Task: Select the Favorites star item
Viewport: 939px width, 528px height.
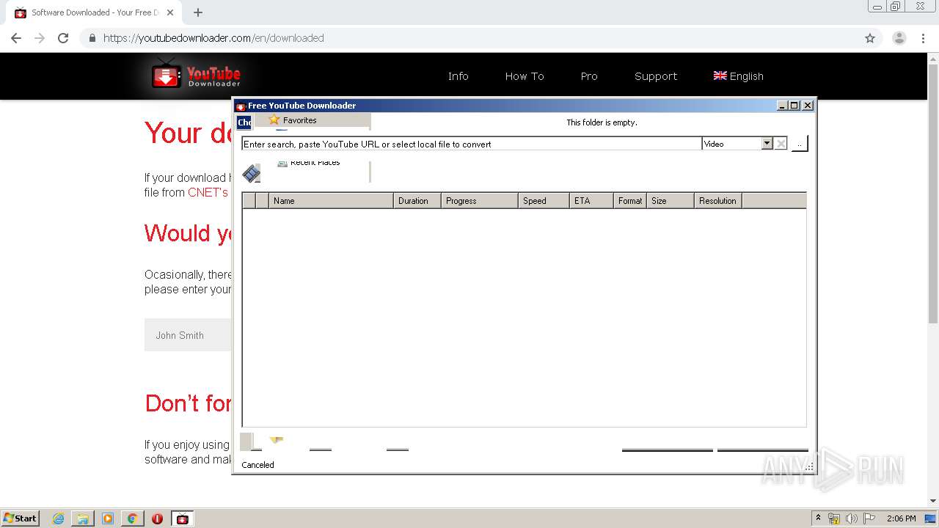Action: pos(293,120)
